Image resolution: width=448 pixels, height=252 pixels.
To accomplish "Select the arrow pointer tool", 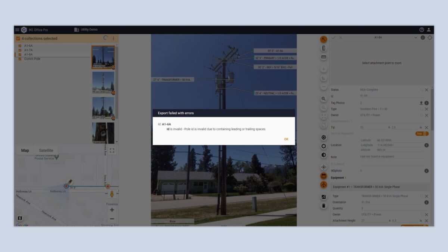I will (324, 39).
